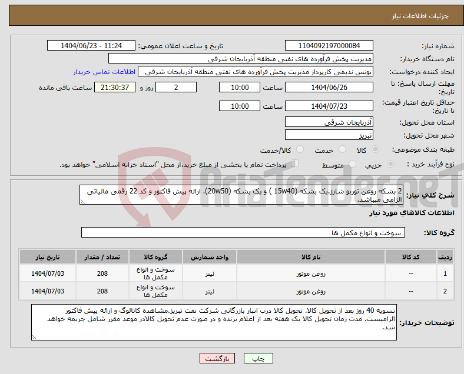Click the گروه کالا column header
The image size is (464, 374).
coord(155,257)
